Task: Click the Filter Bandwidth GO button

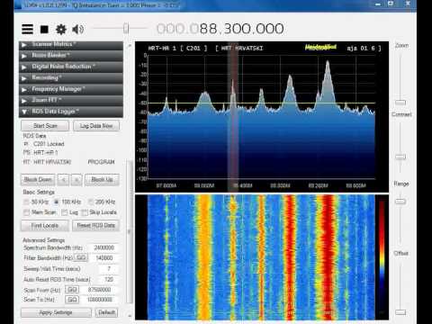Action: (x=81, y=257)
